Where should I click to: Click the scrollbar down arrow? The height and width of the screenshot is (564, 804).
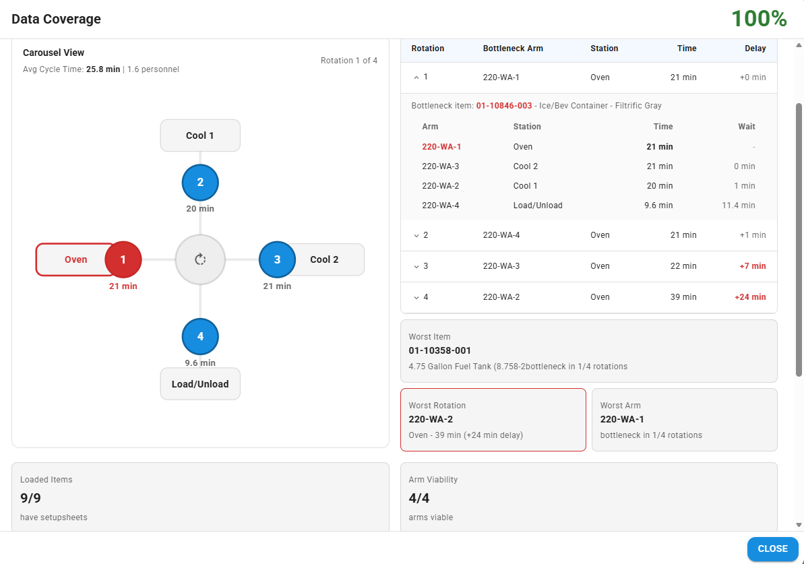[x=799, y=525]
